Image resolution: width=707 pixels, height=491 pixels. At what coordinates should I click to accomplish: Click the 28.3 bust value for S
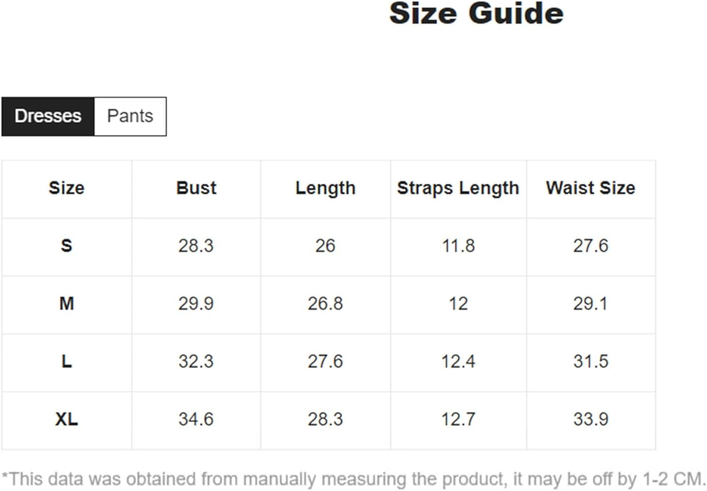tap(196, 246)
